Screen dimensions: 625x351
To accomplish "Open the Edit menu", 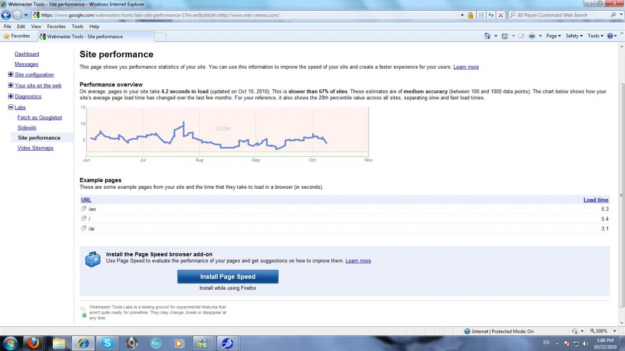I will [21, 27].
